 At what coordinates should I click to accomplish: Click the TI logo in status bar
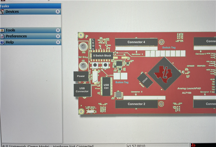point(193,145)
